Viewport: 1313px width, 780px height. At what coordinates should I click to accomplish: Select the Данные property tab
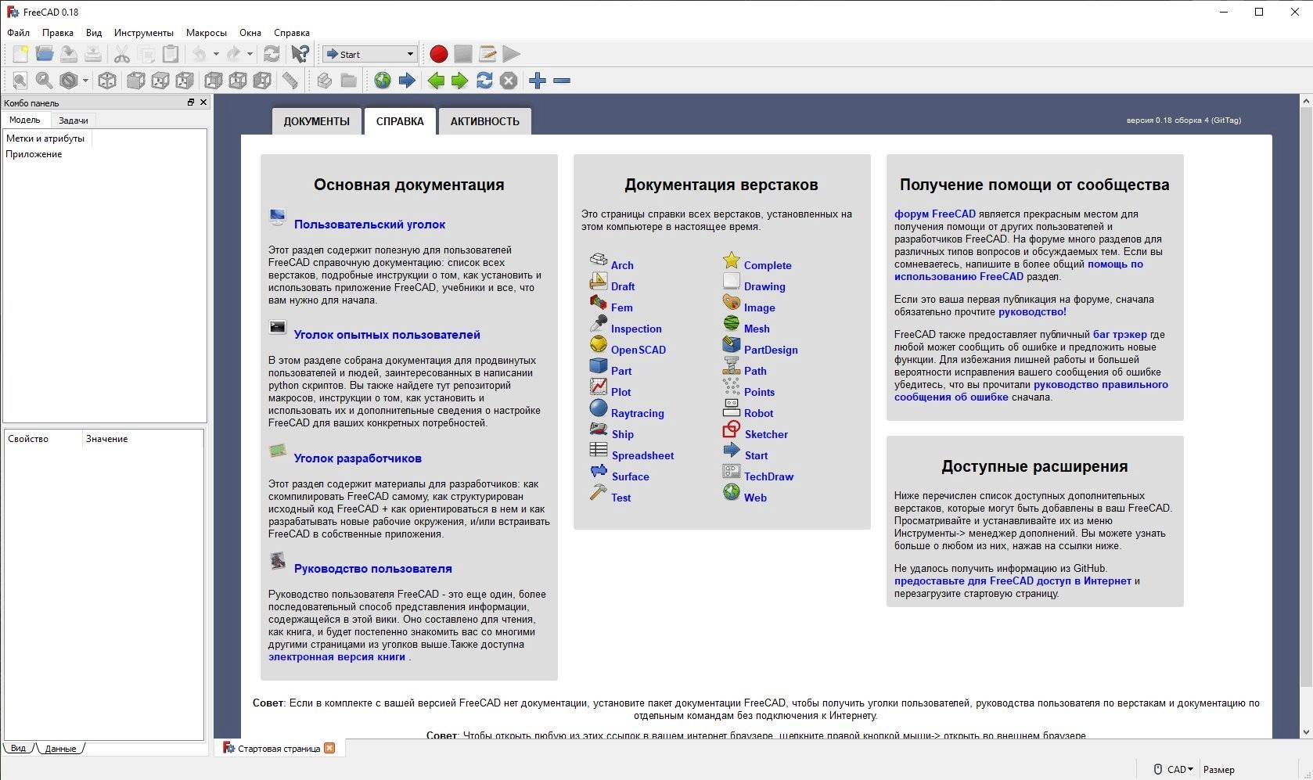[x=60, y=749]
